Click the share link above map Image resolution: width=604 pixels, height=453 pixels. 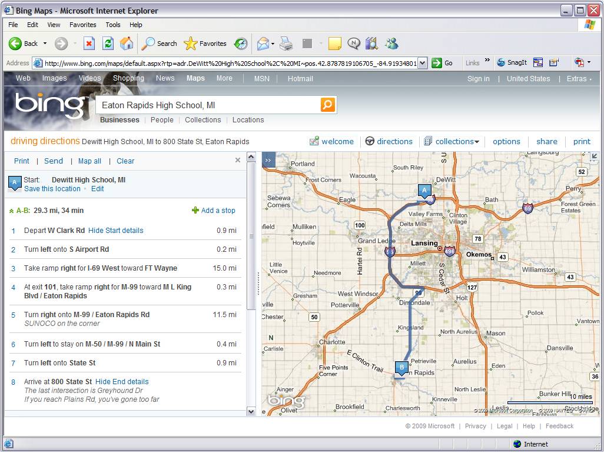[547, 142]
